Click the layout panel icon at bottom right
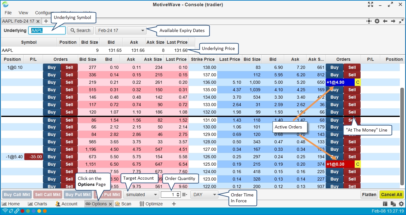 [x=385, y=204]
